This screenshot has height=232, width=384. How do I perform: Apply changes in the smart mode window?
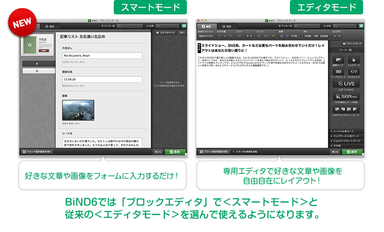tap(175, 152)
